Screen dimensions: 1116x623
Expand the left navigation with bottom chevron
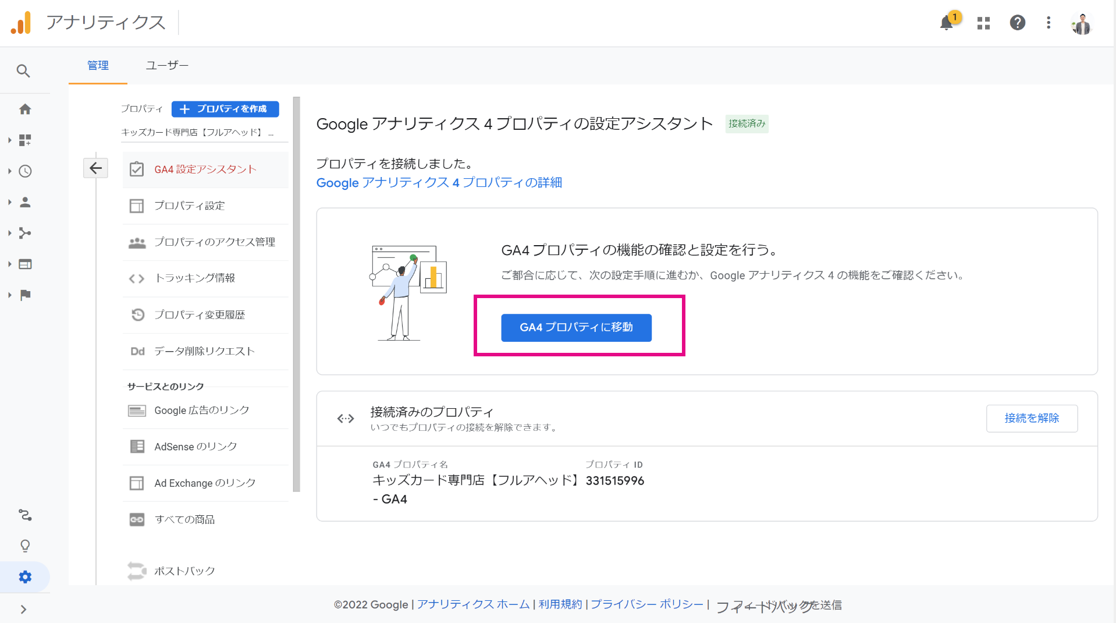coord(23,609)
